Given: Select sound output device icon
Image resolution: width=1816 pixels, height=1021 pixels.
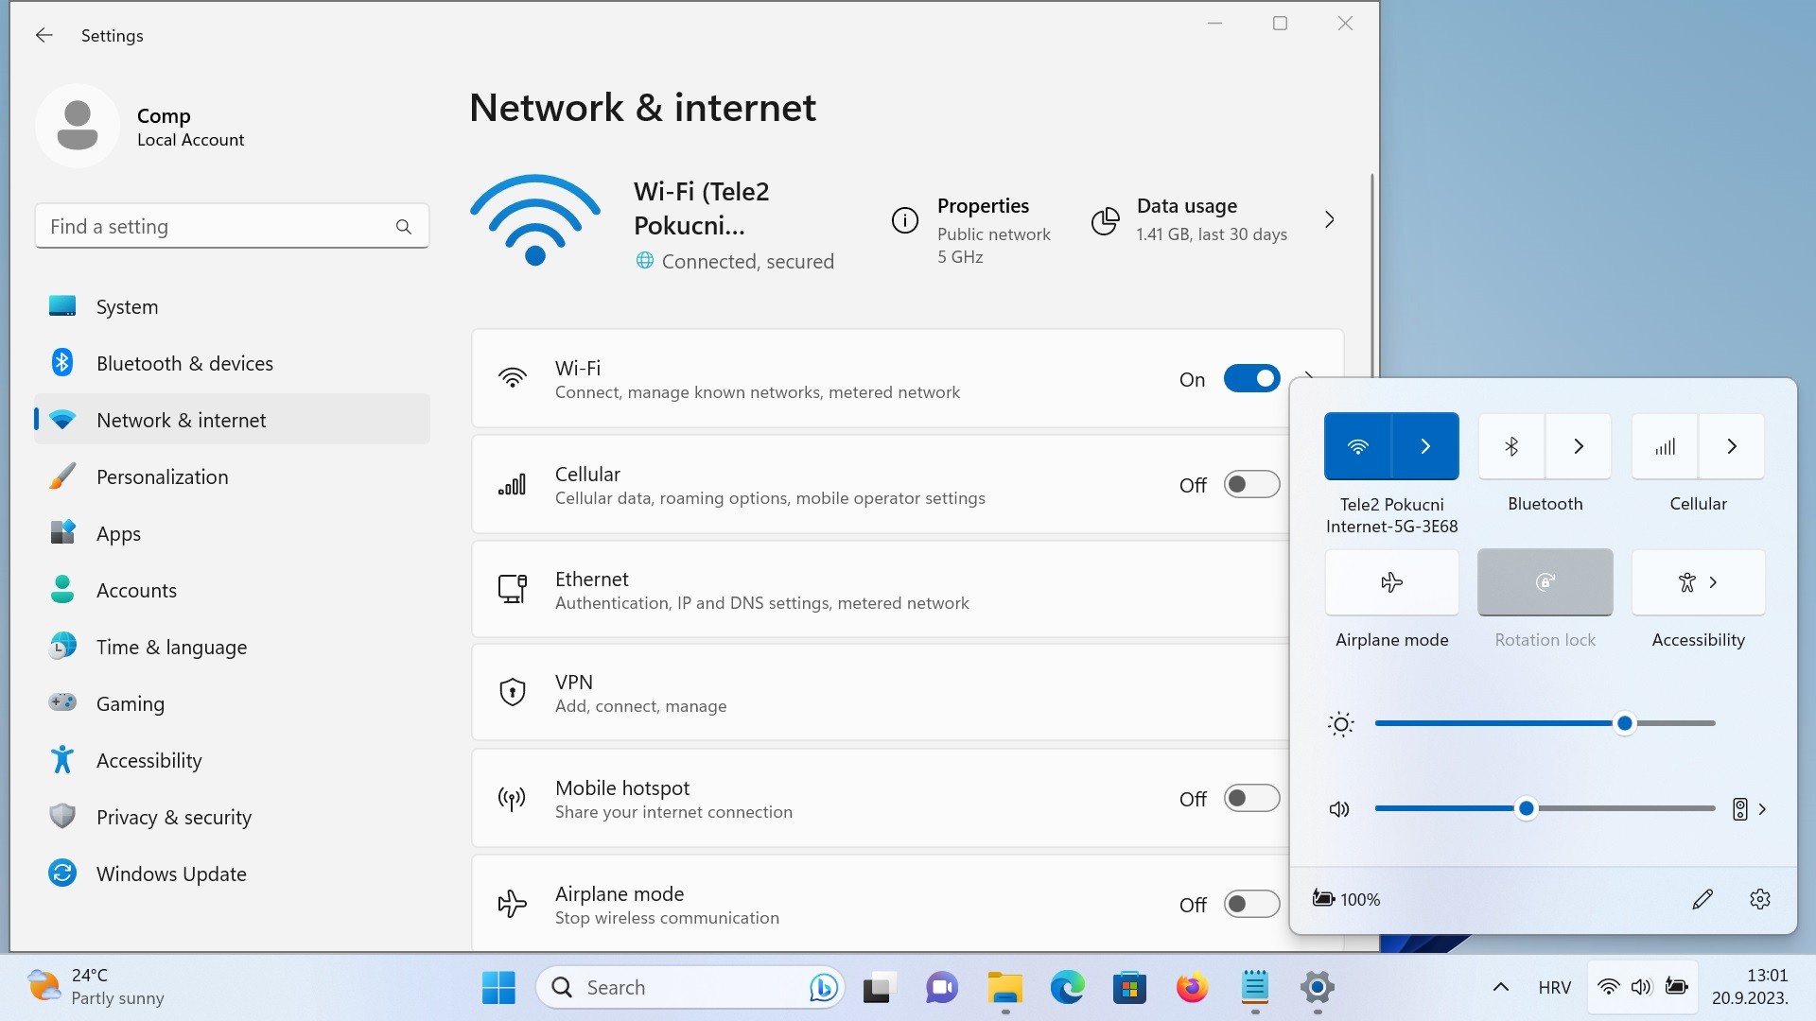Looking at the screenshot, I should 1739,809.
